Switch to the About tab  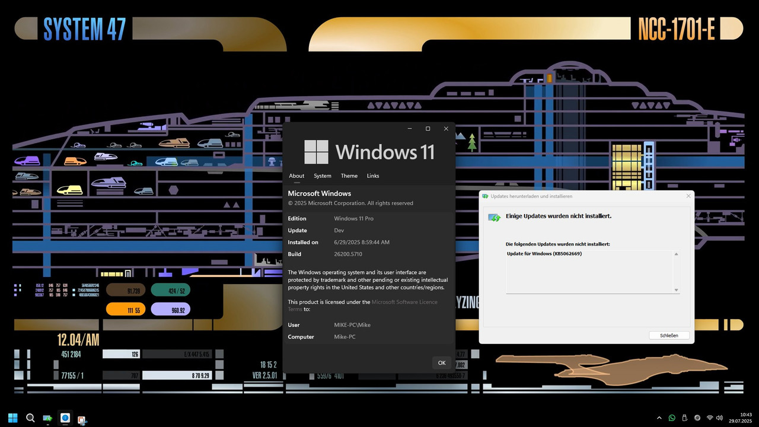296,176
